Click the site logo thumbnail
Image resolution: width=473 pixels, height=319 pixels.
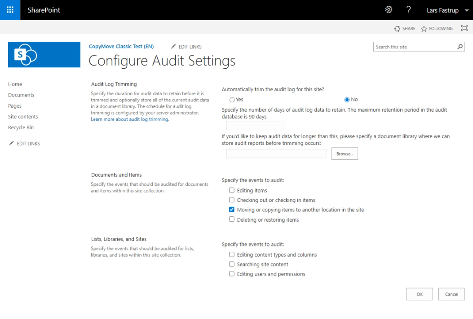point(44,54)
